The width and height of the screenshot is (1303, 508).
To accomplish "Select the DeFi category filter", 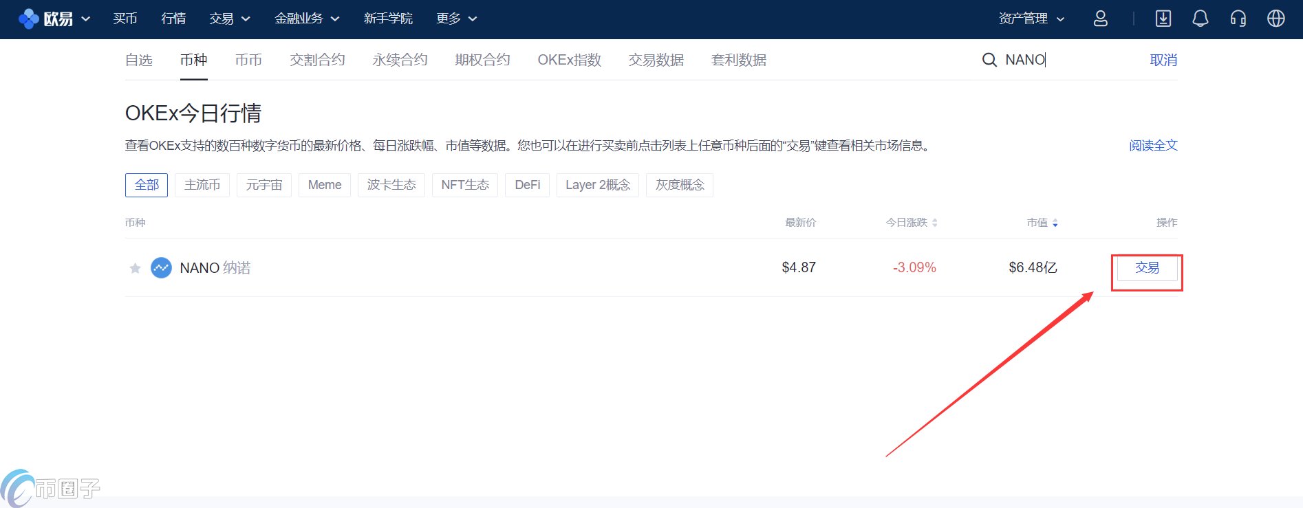I will (528, 185).
